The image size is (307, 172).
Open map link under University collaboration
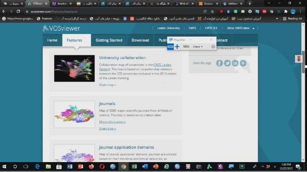(x=107, y=85)
